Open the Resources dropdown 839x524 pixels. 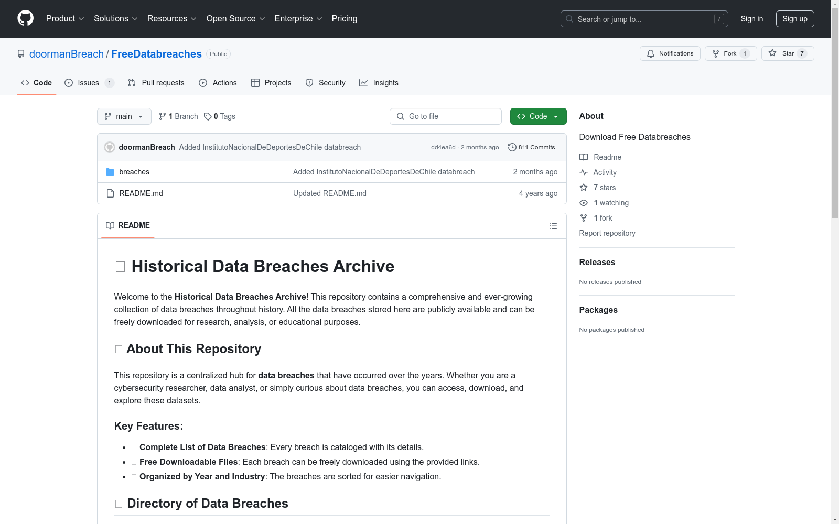pos(172,18)
